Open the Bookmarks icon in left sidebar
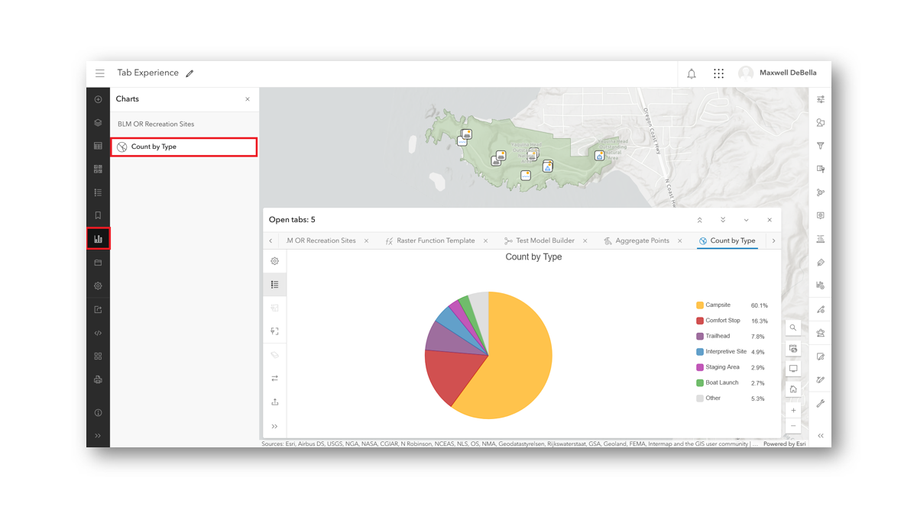This screenshot has height=513, width=917. click(98, 216)
